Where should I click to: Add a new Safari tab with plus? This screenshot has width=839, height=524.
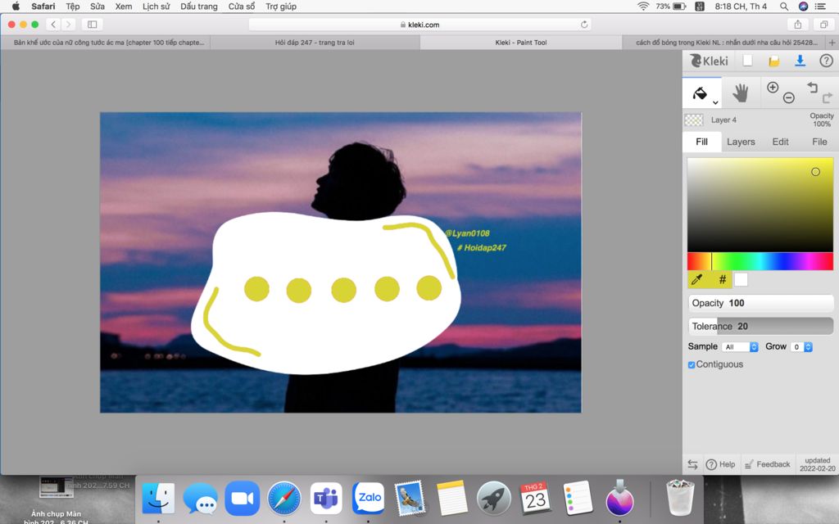[x=832, y=43]
